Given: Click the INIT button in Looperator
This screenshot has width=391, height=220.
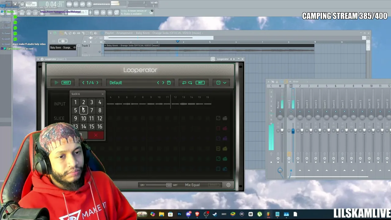Looking at the screenshot, I should (200, 82).
